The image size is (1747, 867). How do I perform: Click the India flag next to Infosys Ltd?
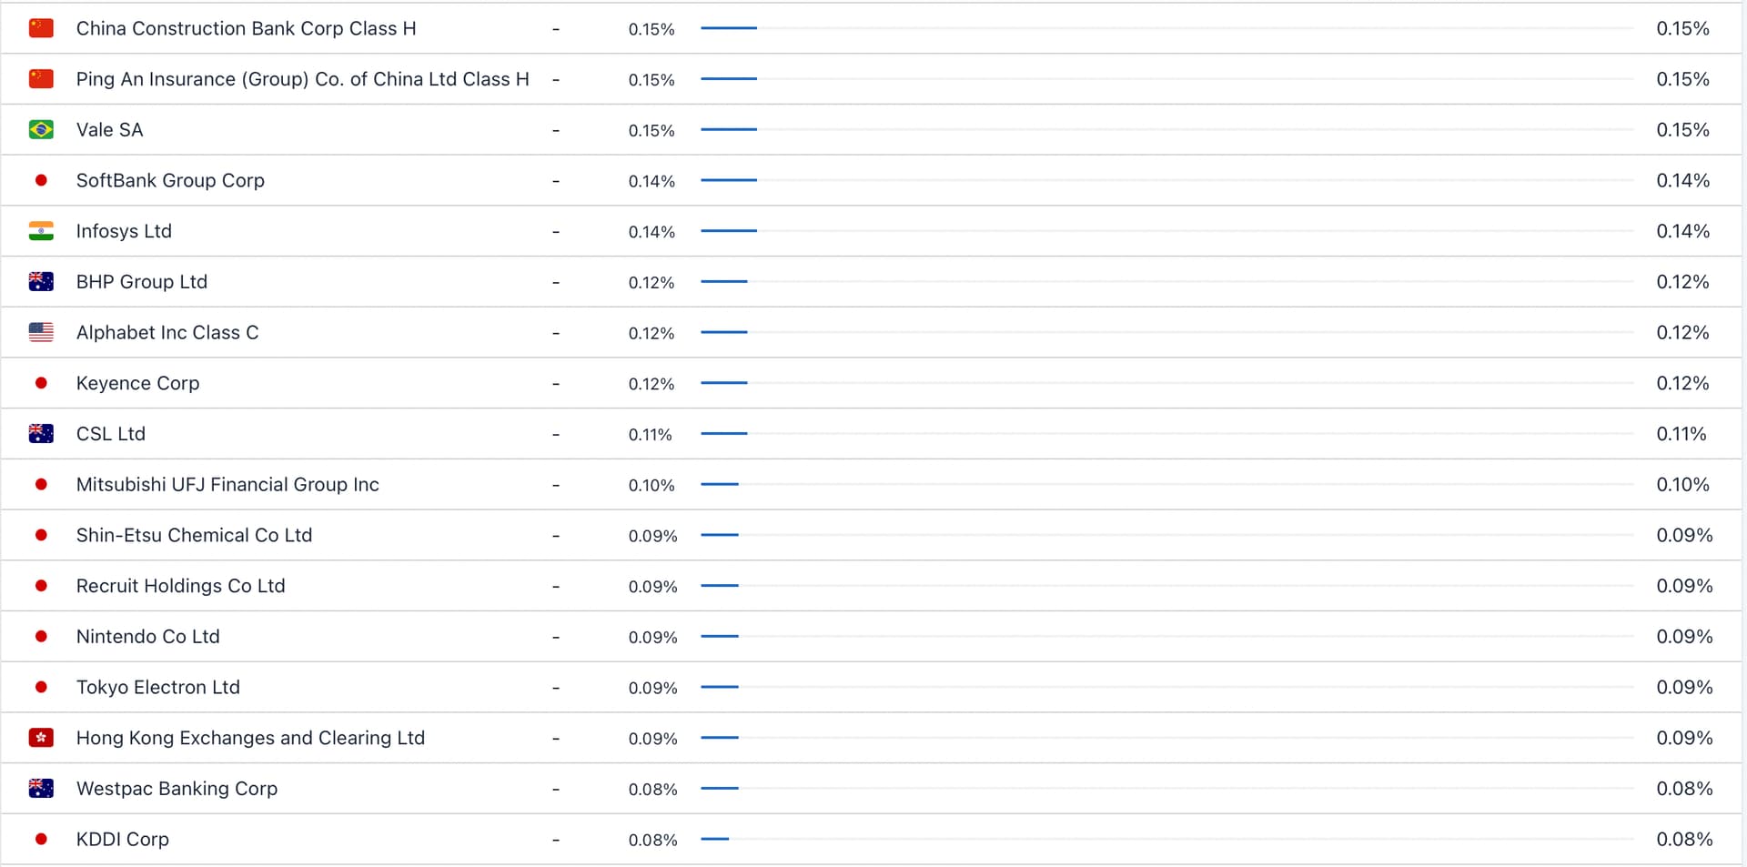41,231
